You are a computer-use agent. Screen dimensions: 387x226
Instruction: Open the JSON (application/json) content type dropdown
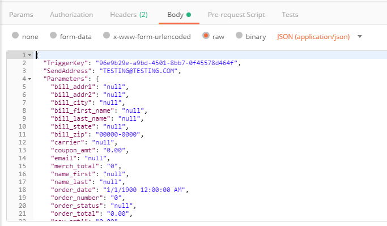pyautogui.click(x=313, y=37)
